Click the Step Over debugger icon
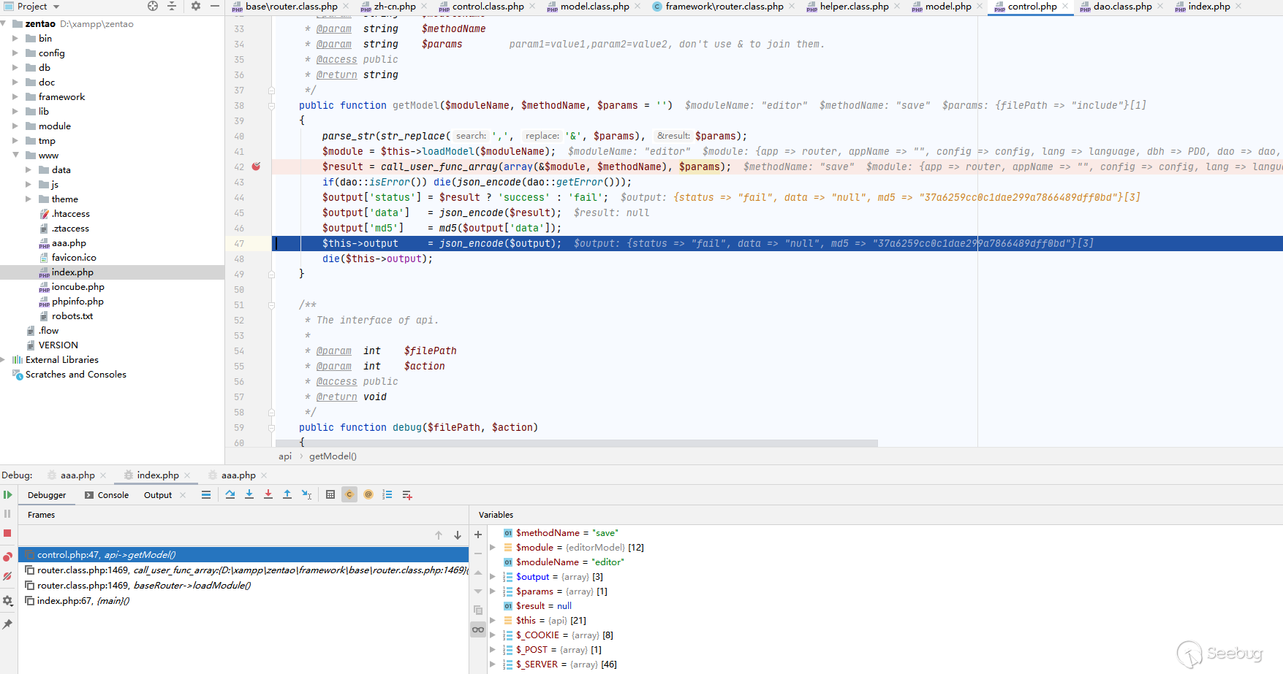This screenshot has width=1283, height=674. click(x=230, y=495)
